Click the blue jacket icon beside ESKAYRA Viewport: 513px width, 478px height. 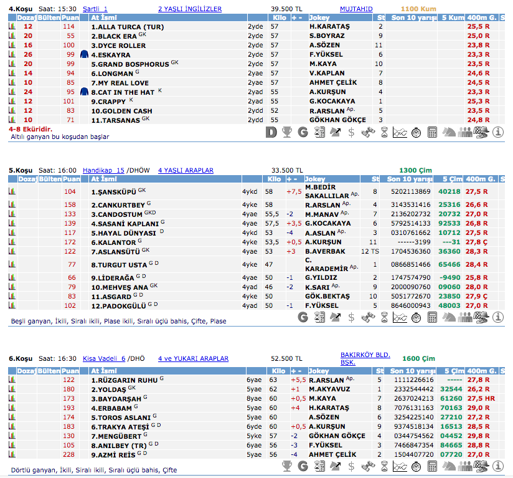click(84, 54)
